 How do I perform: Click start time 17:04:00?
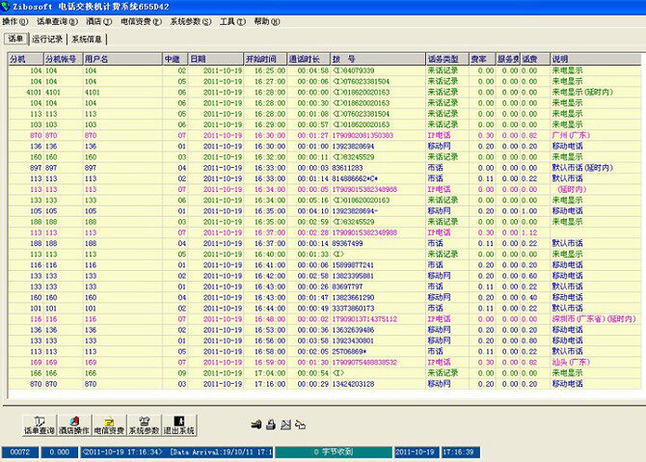pyautogui.click(x=270, y=373)
